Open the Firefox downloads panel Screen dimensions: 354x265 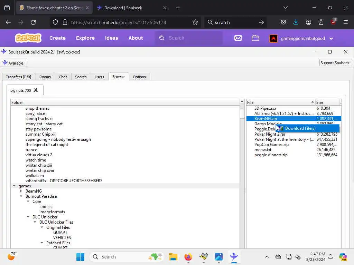pos(296,22)
